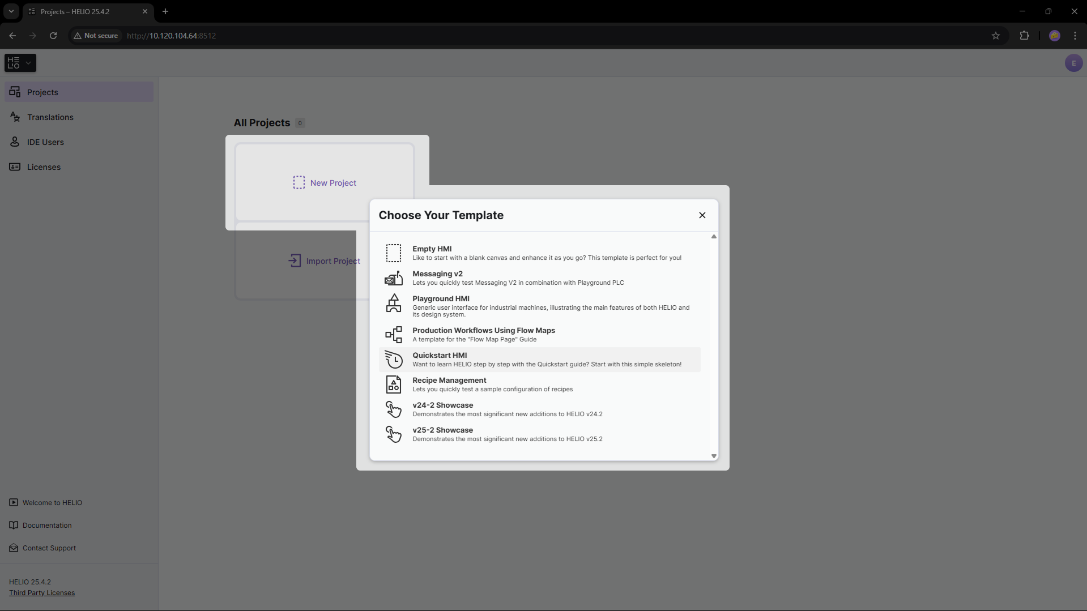The width and height of the screenshot is (1087, 611).
Task: Select the v24-2 Showcase hand icon
Action: pyautogui.click(x=393, y=409)
